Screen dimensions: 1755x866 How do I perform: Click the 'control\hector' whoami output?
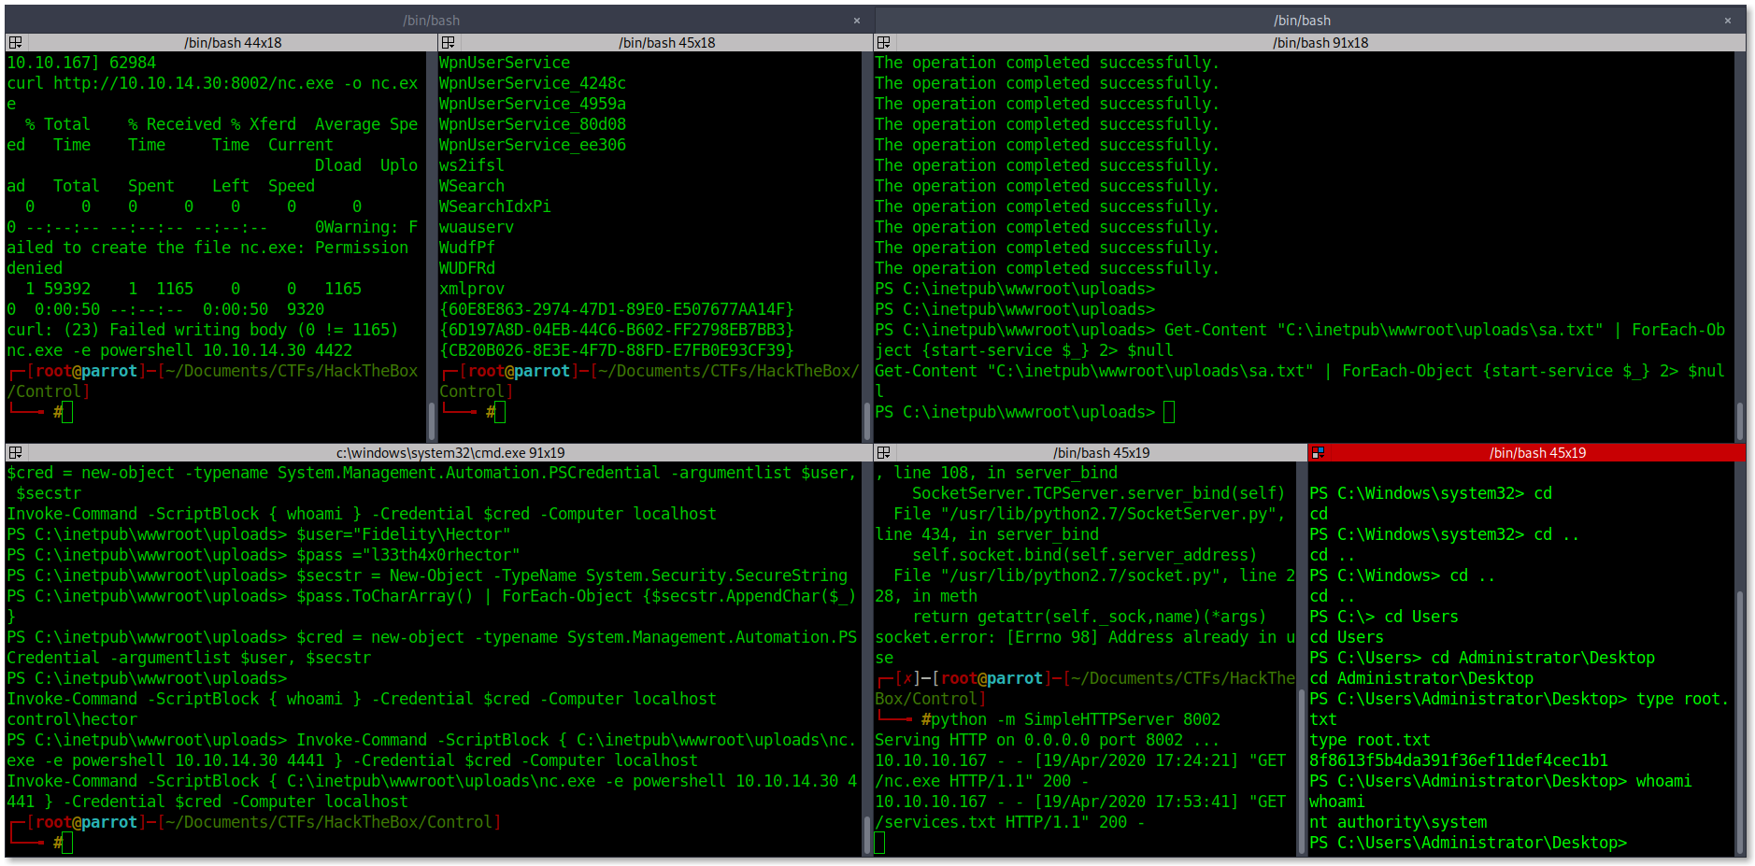72,719
